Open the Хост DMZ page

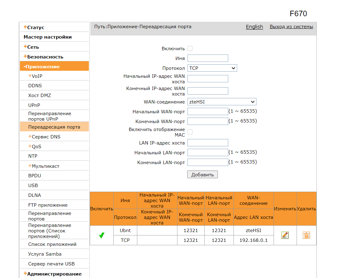point(40,96)
